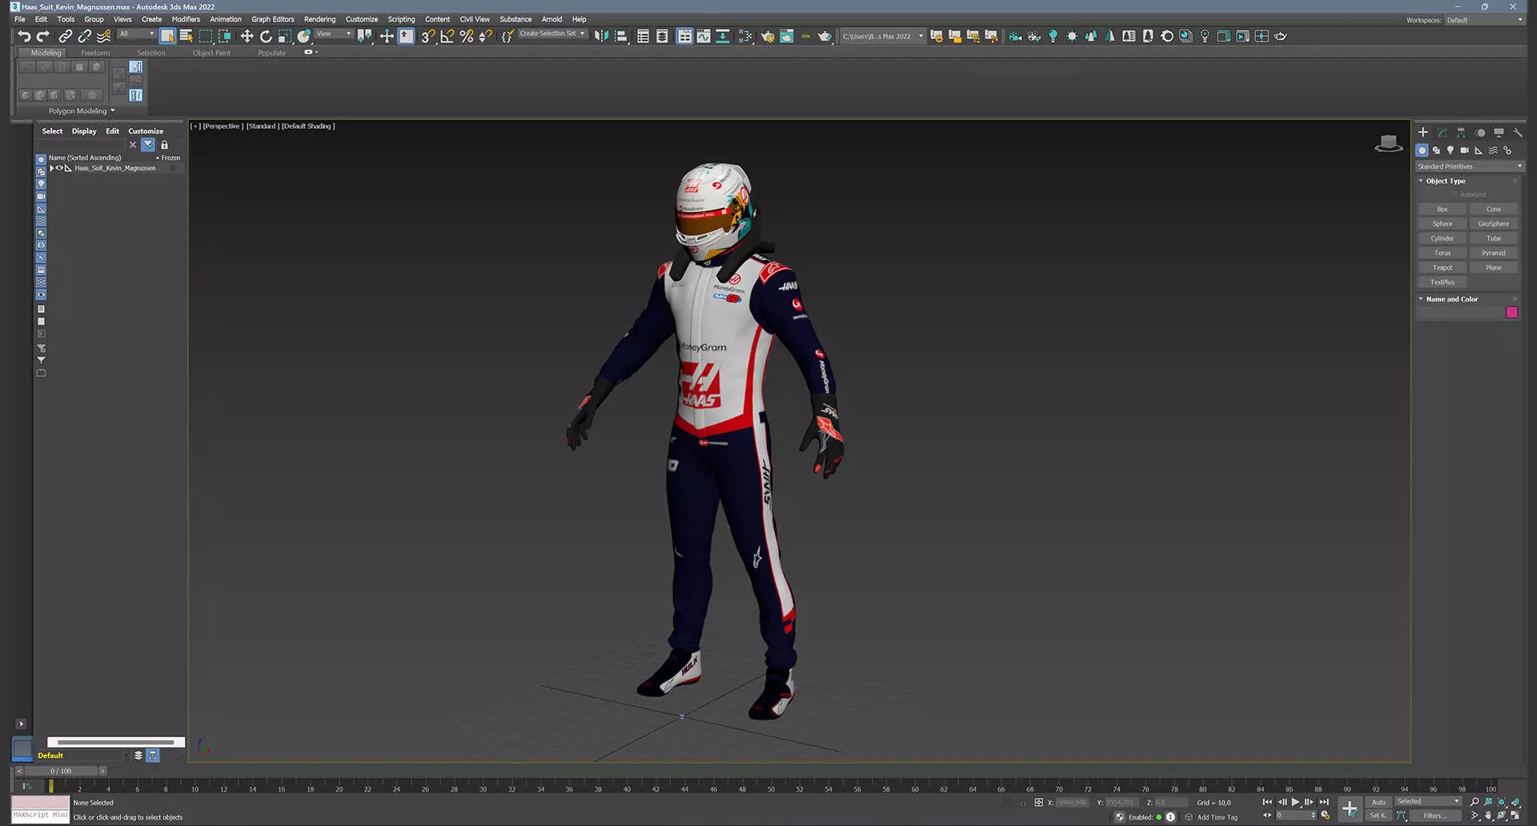Screen dimensions: 1537x826
Task: Open the Curve Editor icon
Action: (704, 36)
